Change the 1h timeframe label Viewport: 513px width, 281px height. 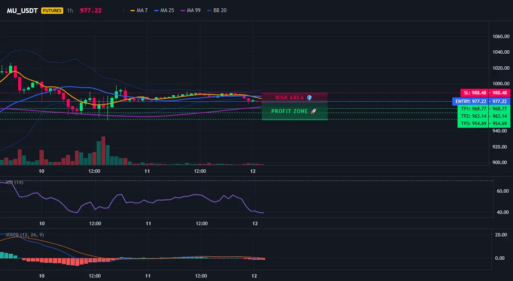point(70,10)
